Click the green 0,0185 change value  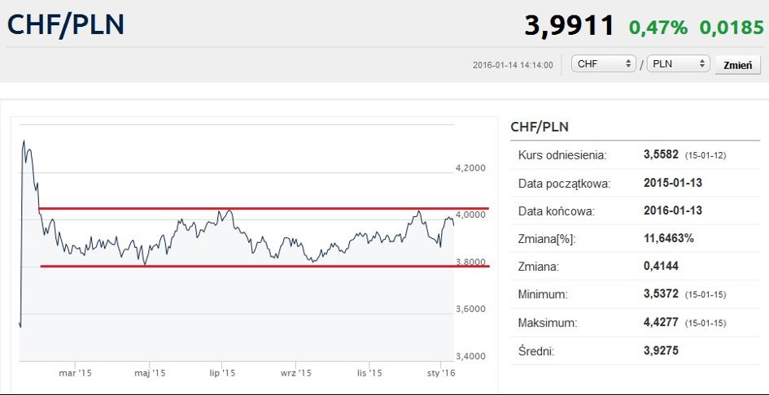[730, 27]
